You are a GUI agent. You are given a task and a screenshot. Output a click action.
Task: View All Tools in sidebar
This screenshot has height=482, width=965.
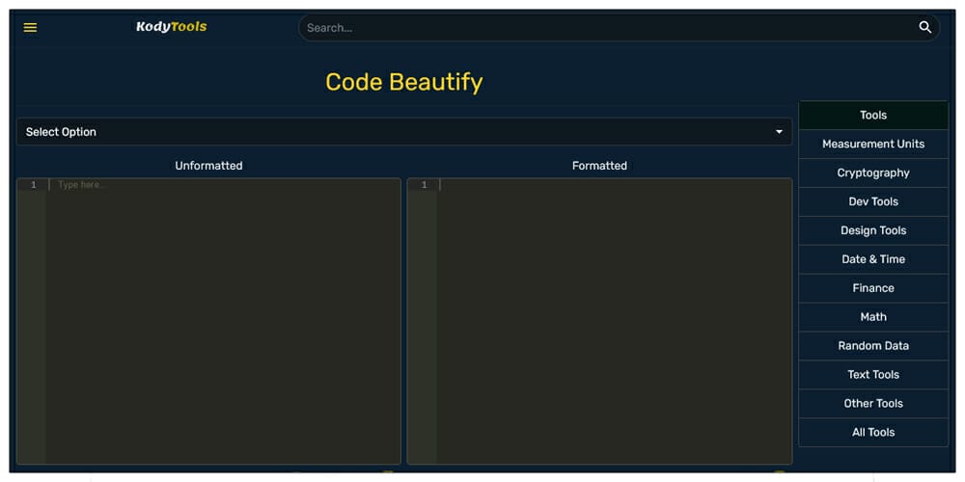click(x=873, y=432)
